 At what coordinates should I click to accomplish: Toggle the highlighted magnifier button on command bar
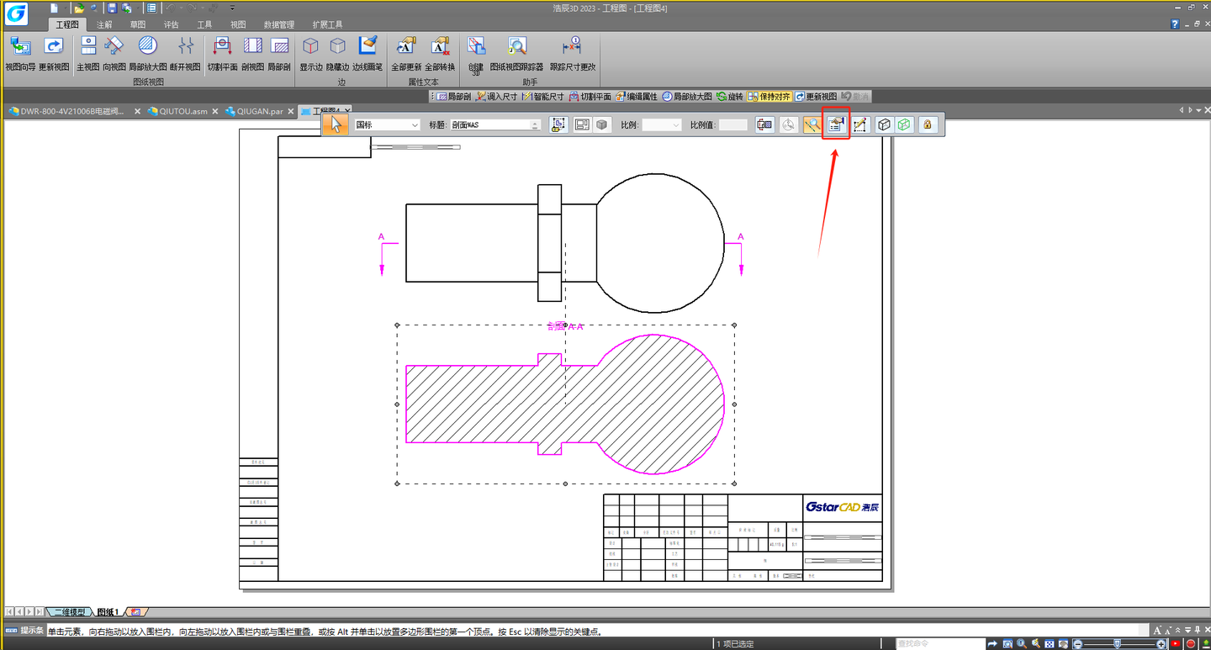(812, 124)
